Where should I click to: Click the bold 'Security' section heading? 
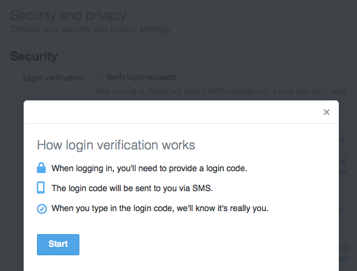[34, 56]
